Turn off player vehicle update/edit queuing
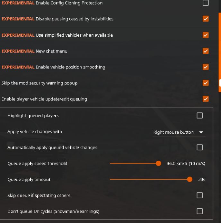 (206, 99)
